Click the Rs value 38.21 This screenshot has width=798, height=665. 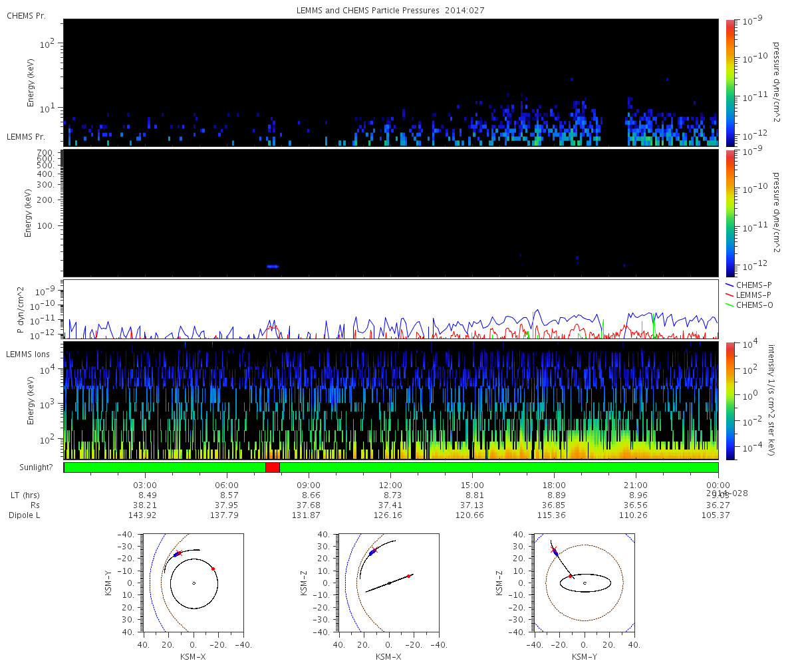pyautogui.click(x=145, y=505)
